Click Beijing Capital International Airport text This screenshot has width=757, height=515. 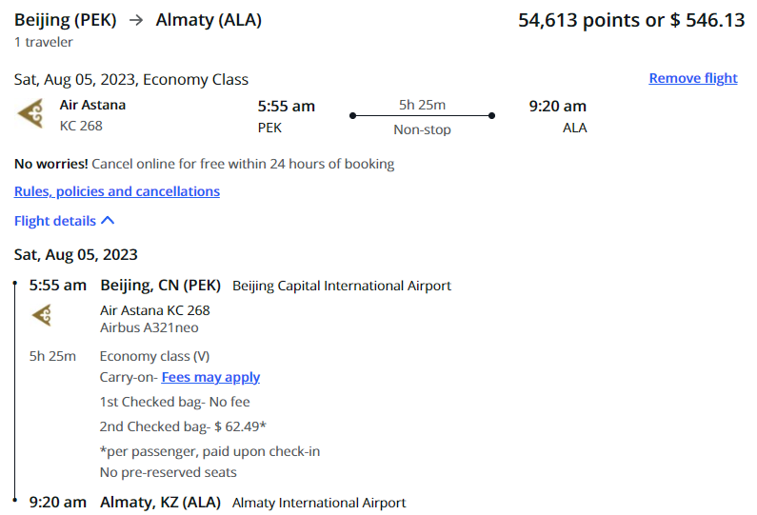coord(342,286)
